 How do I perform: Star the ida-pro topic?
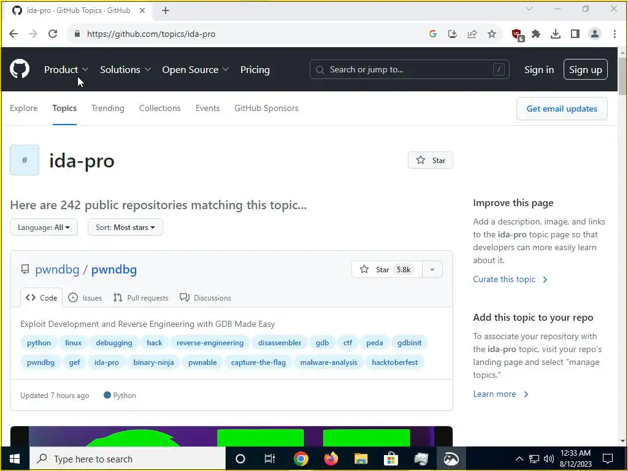click(431, 160)
